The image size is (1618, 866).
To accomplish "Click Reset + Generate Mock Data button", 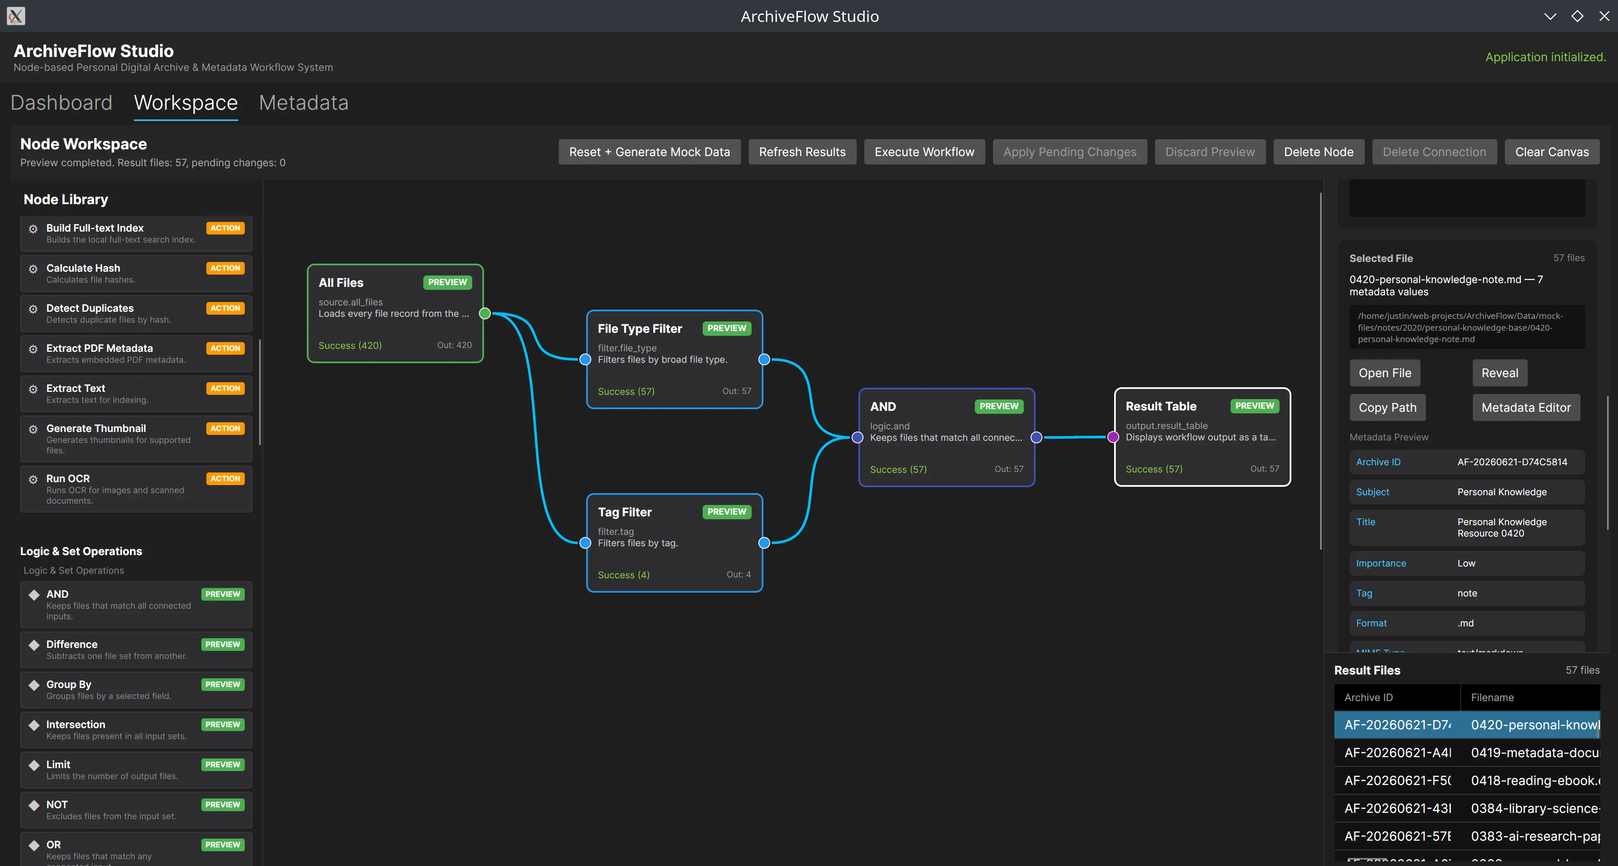I will coord(649,152).
